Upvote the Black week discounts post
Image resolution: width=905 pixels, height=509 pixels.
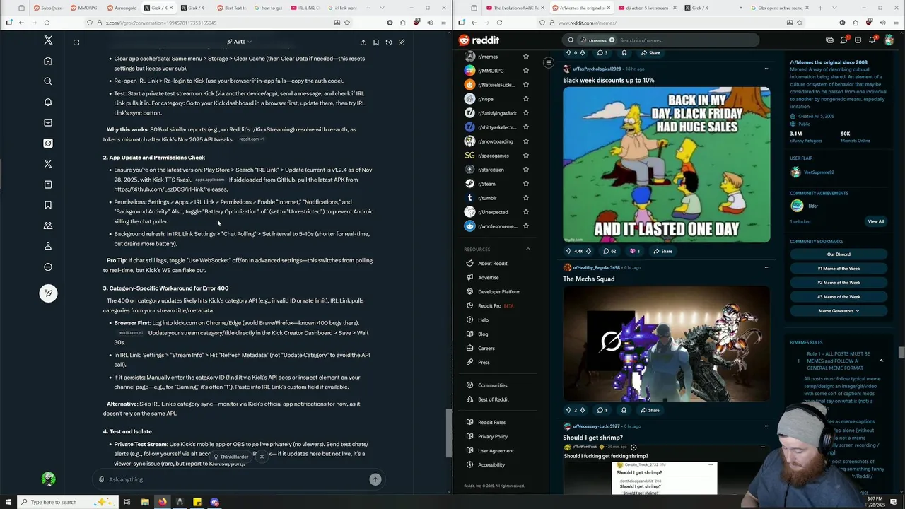[569, 251]
